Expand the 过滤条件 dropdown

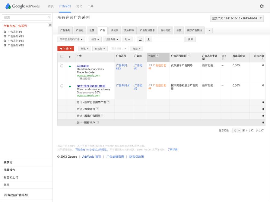tap(112, 39)
